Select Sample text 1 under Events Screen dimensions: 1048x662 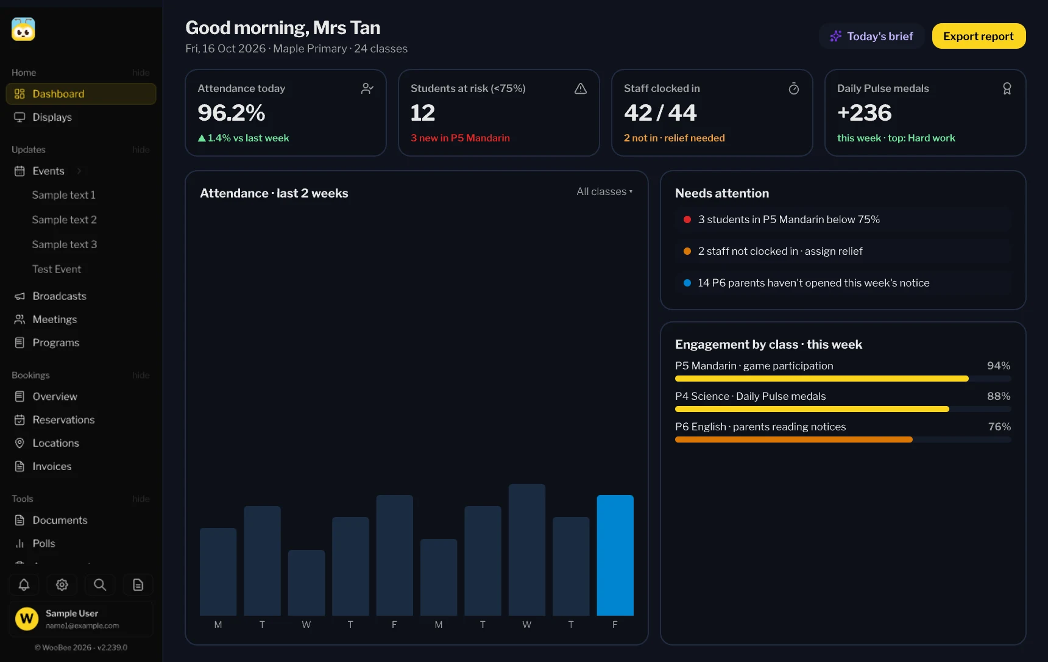(x=63, y=195)
